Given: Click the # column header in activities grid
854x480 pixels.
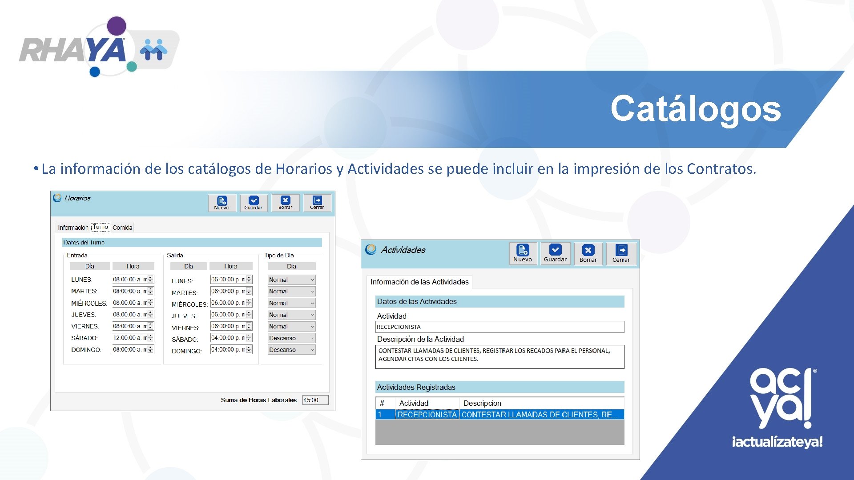Looking at the screenshot, I should (x=385, y=403).
